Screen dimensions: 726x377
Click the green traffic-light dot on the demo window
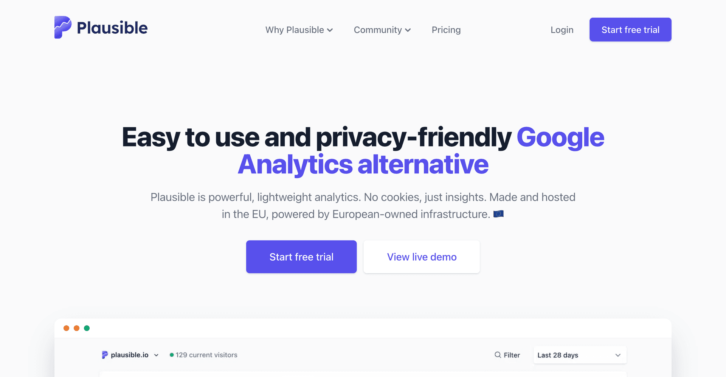coord(87,328)
